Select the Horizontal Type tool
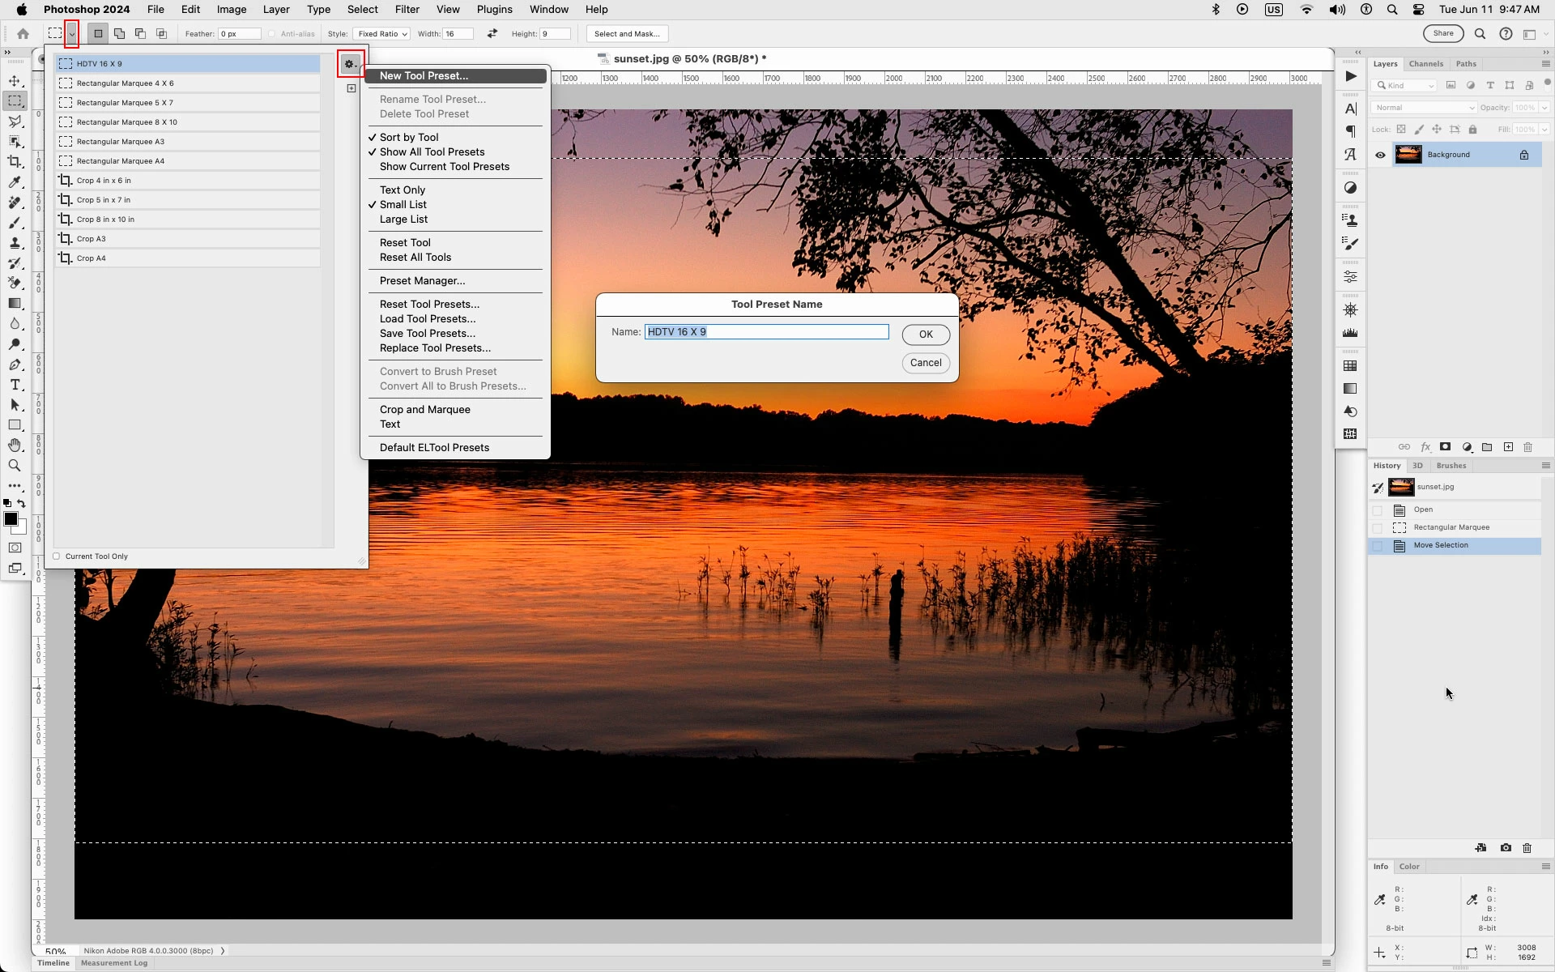Image resolution: width=1555 pixels, height=972 pixels. click(15, 385)
